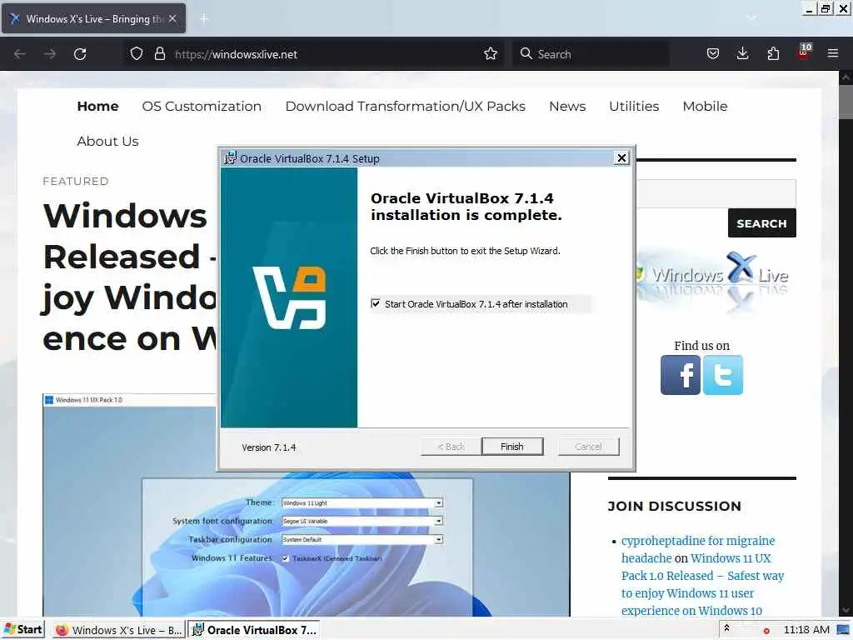This screenshot has width=853, height=640.
Task: Show hidden system tray icons
Action: pos(726,629)
